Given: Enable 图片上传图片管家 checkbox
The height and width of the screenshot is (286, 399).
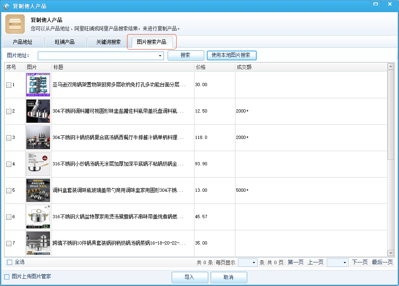Looking at the screenshot, I should click(x=7, y=277).
